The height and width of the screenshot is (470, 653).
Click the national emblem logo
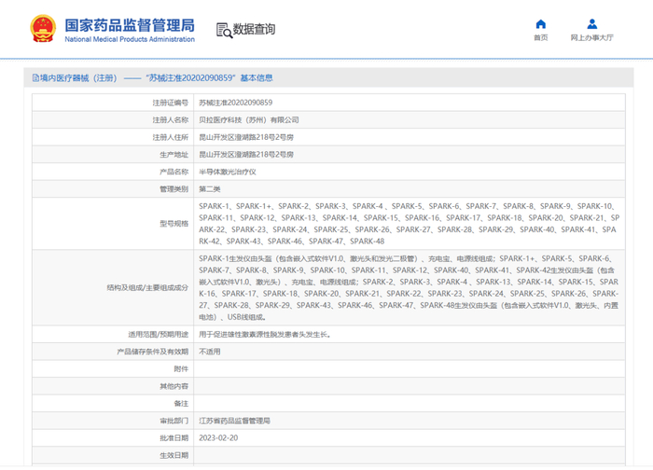[x=43, y=29]
